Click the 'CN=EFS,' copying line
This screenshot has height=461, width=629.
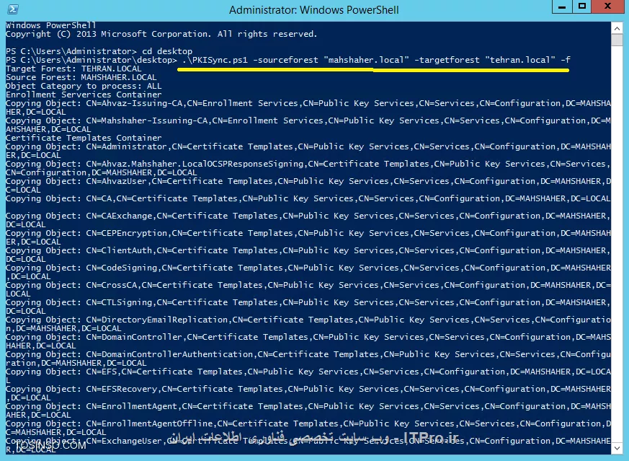pyautogui.click(x=308, y=376)
